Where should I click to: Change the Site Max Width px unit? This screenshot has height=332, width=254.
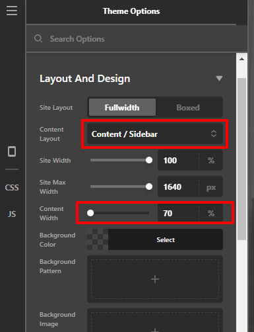(211, 187)
